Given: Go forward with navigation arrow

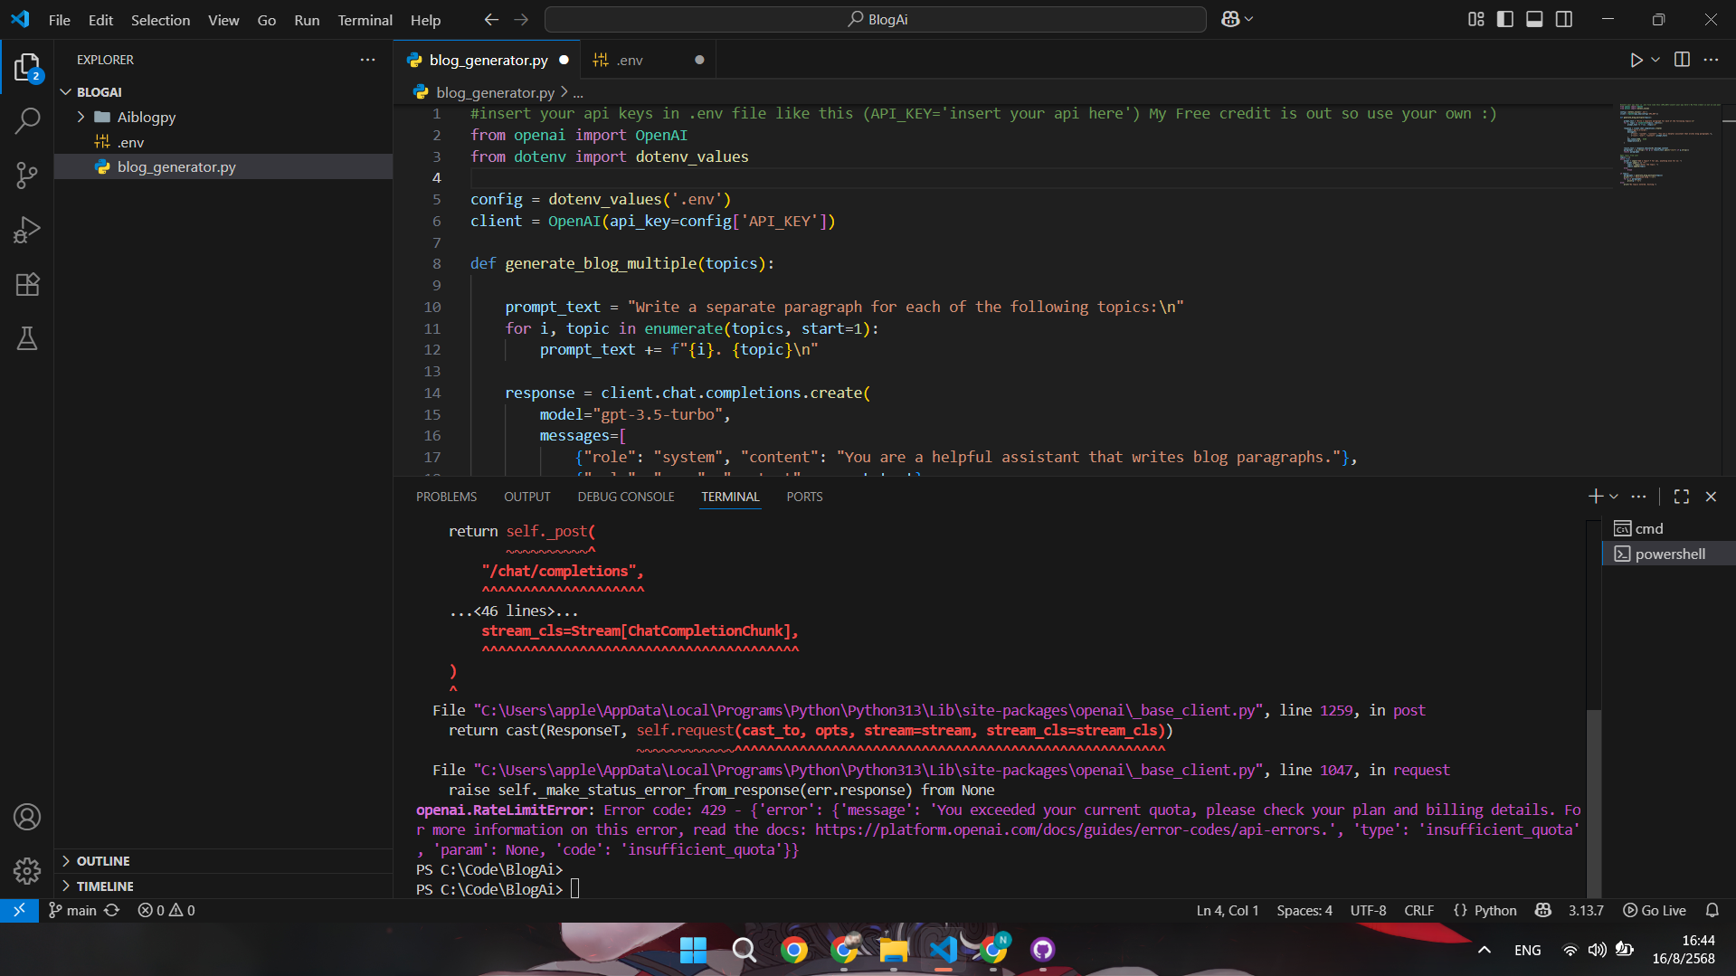Looking at the screenshot, I should pyautogui.click(x=521, y=19).
